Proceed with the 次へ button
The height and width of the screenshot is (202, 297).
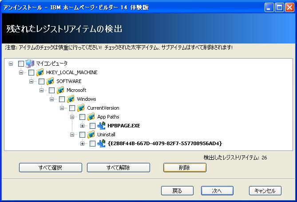click(217, 190)
